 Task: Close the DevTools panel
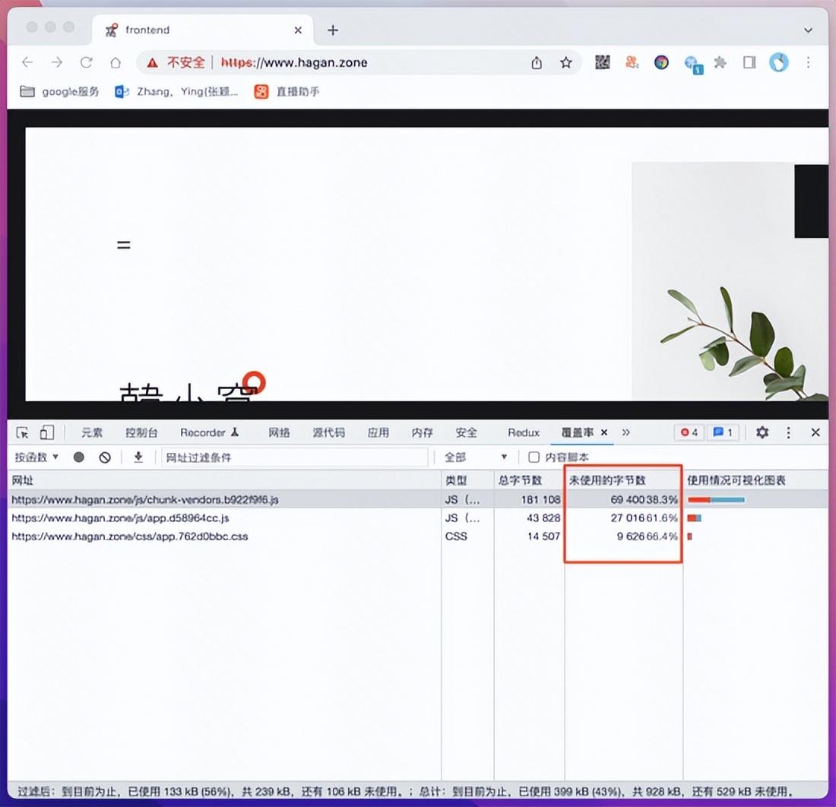click(815, 432)
